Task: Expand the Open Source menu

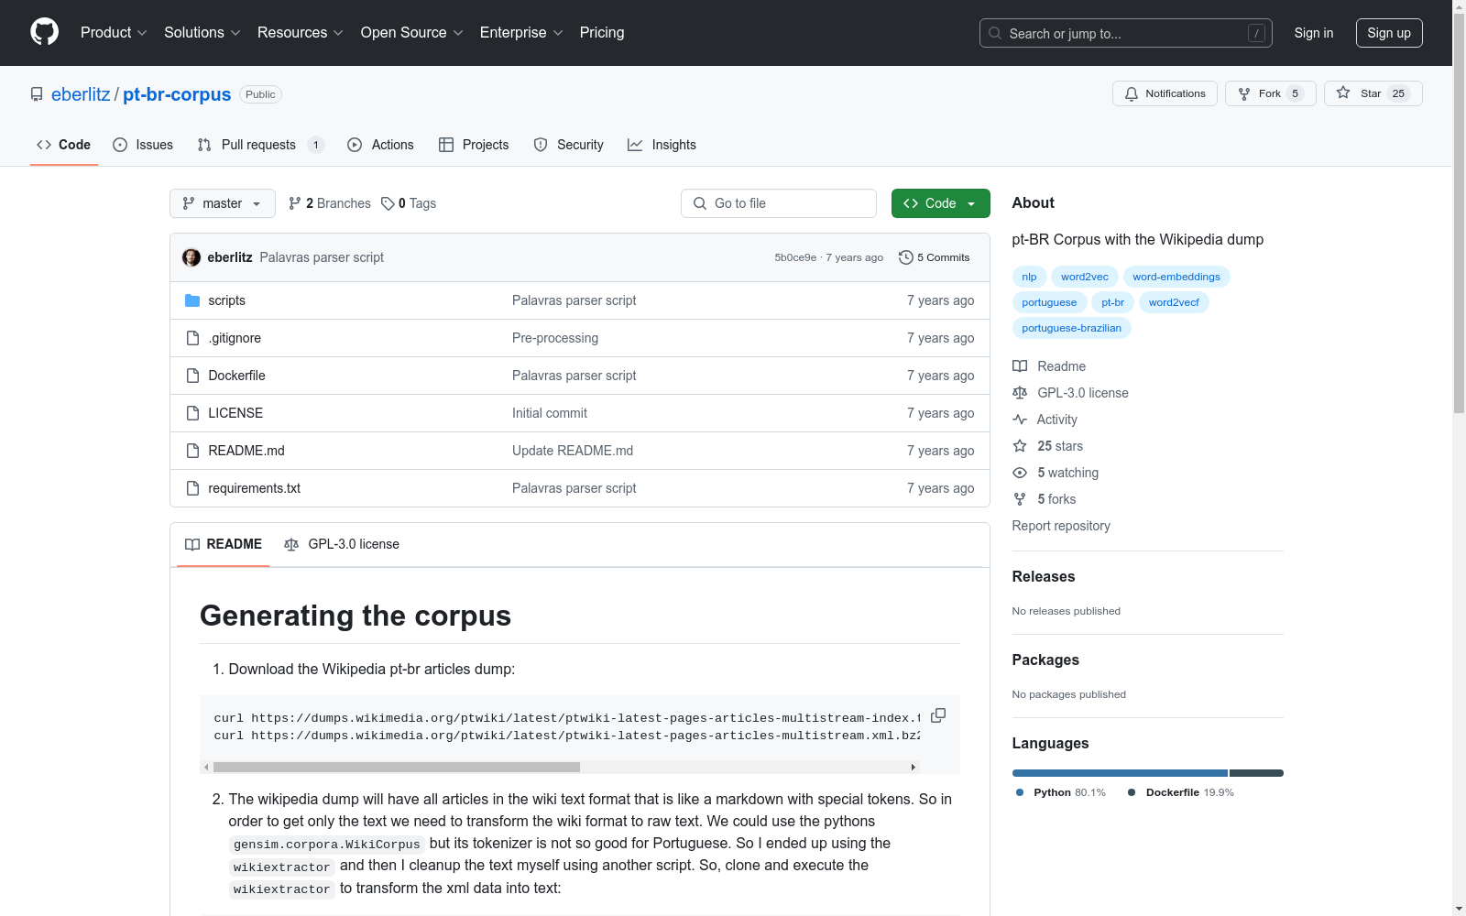Action: tap(412, 33)
